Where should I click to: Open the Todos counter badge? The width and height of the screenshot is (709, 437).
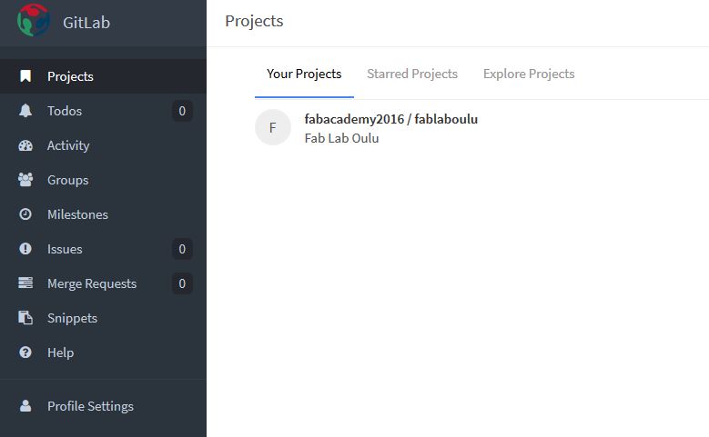coord(182,111)
